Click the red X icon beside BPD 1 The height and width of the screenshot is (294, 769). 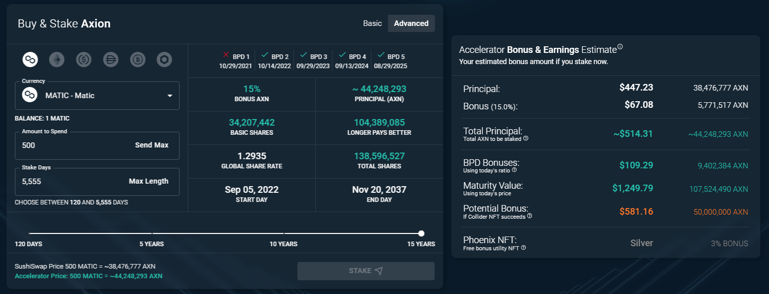click(226, 54)
